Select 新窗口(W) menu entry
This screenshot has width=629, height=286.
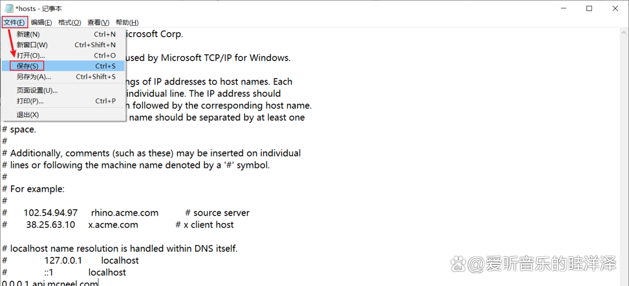[32, 45]
